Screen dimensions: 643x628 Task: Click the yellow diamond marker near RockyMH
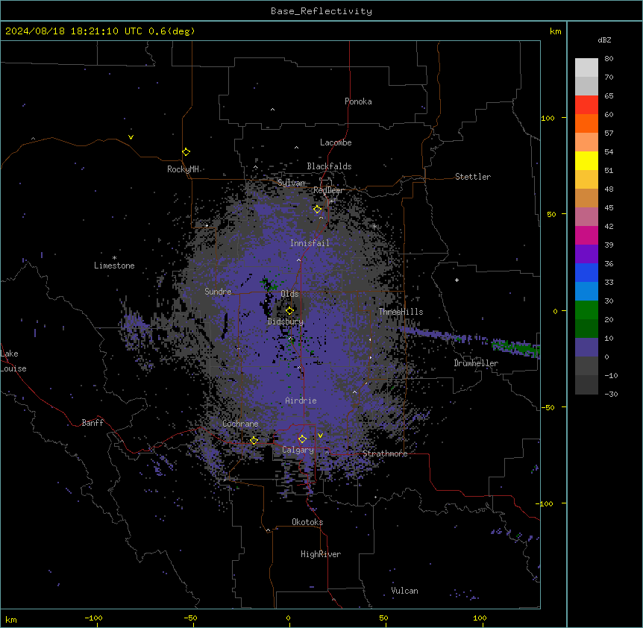(186, 152)
